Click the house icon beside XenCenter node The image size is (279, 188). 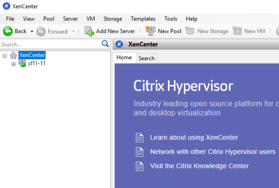click(13, 55)
